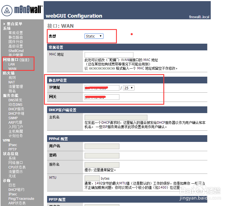Open the NAT settings page
The width and height of the screenshot is (234, 206).
[11, 82]
